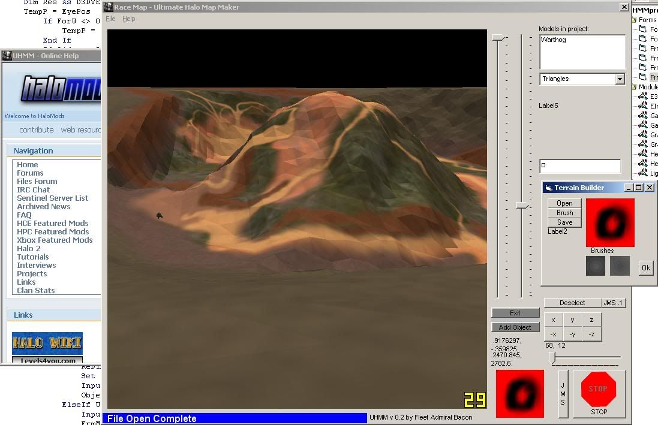Open the Tutorials link
658x425 pixels.
click(33, 257)
